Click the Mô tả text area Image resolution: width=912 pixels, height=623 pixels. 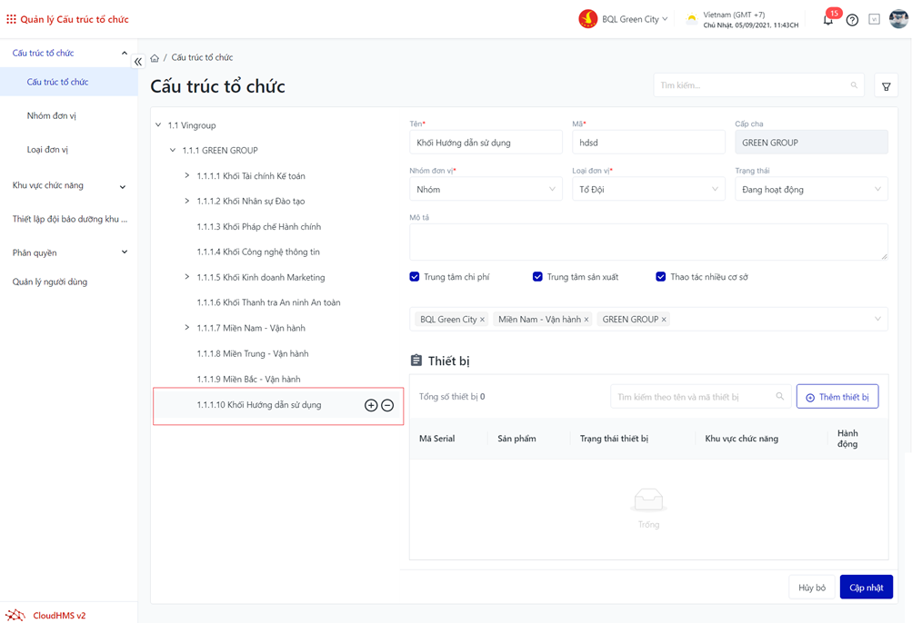coord(647,242)
